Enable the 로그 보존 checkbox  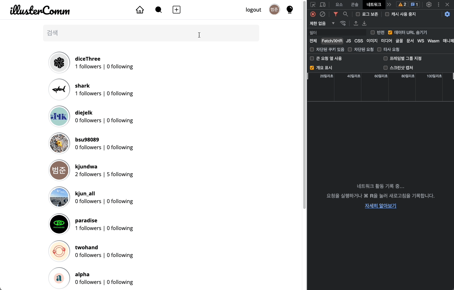(x=358, y=14)
